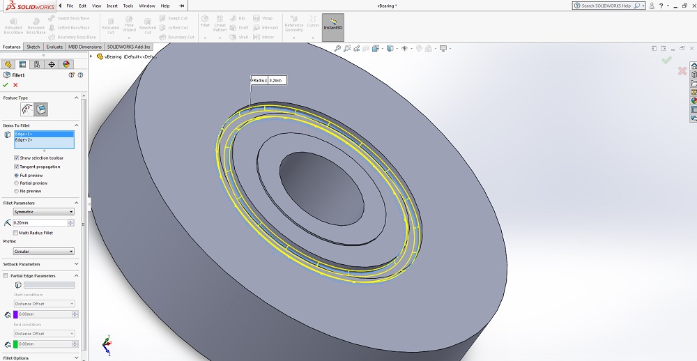
Task: Open the Tools menu
Action: point(128,6)
